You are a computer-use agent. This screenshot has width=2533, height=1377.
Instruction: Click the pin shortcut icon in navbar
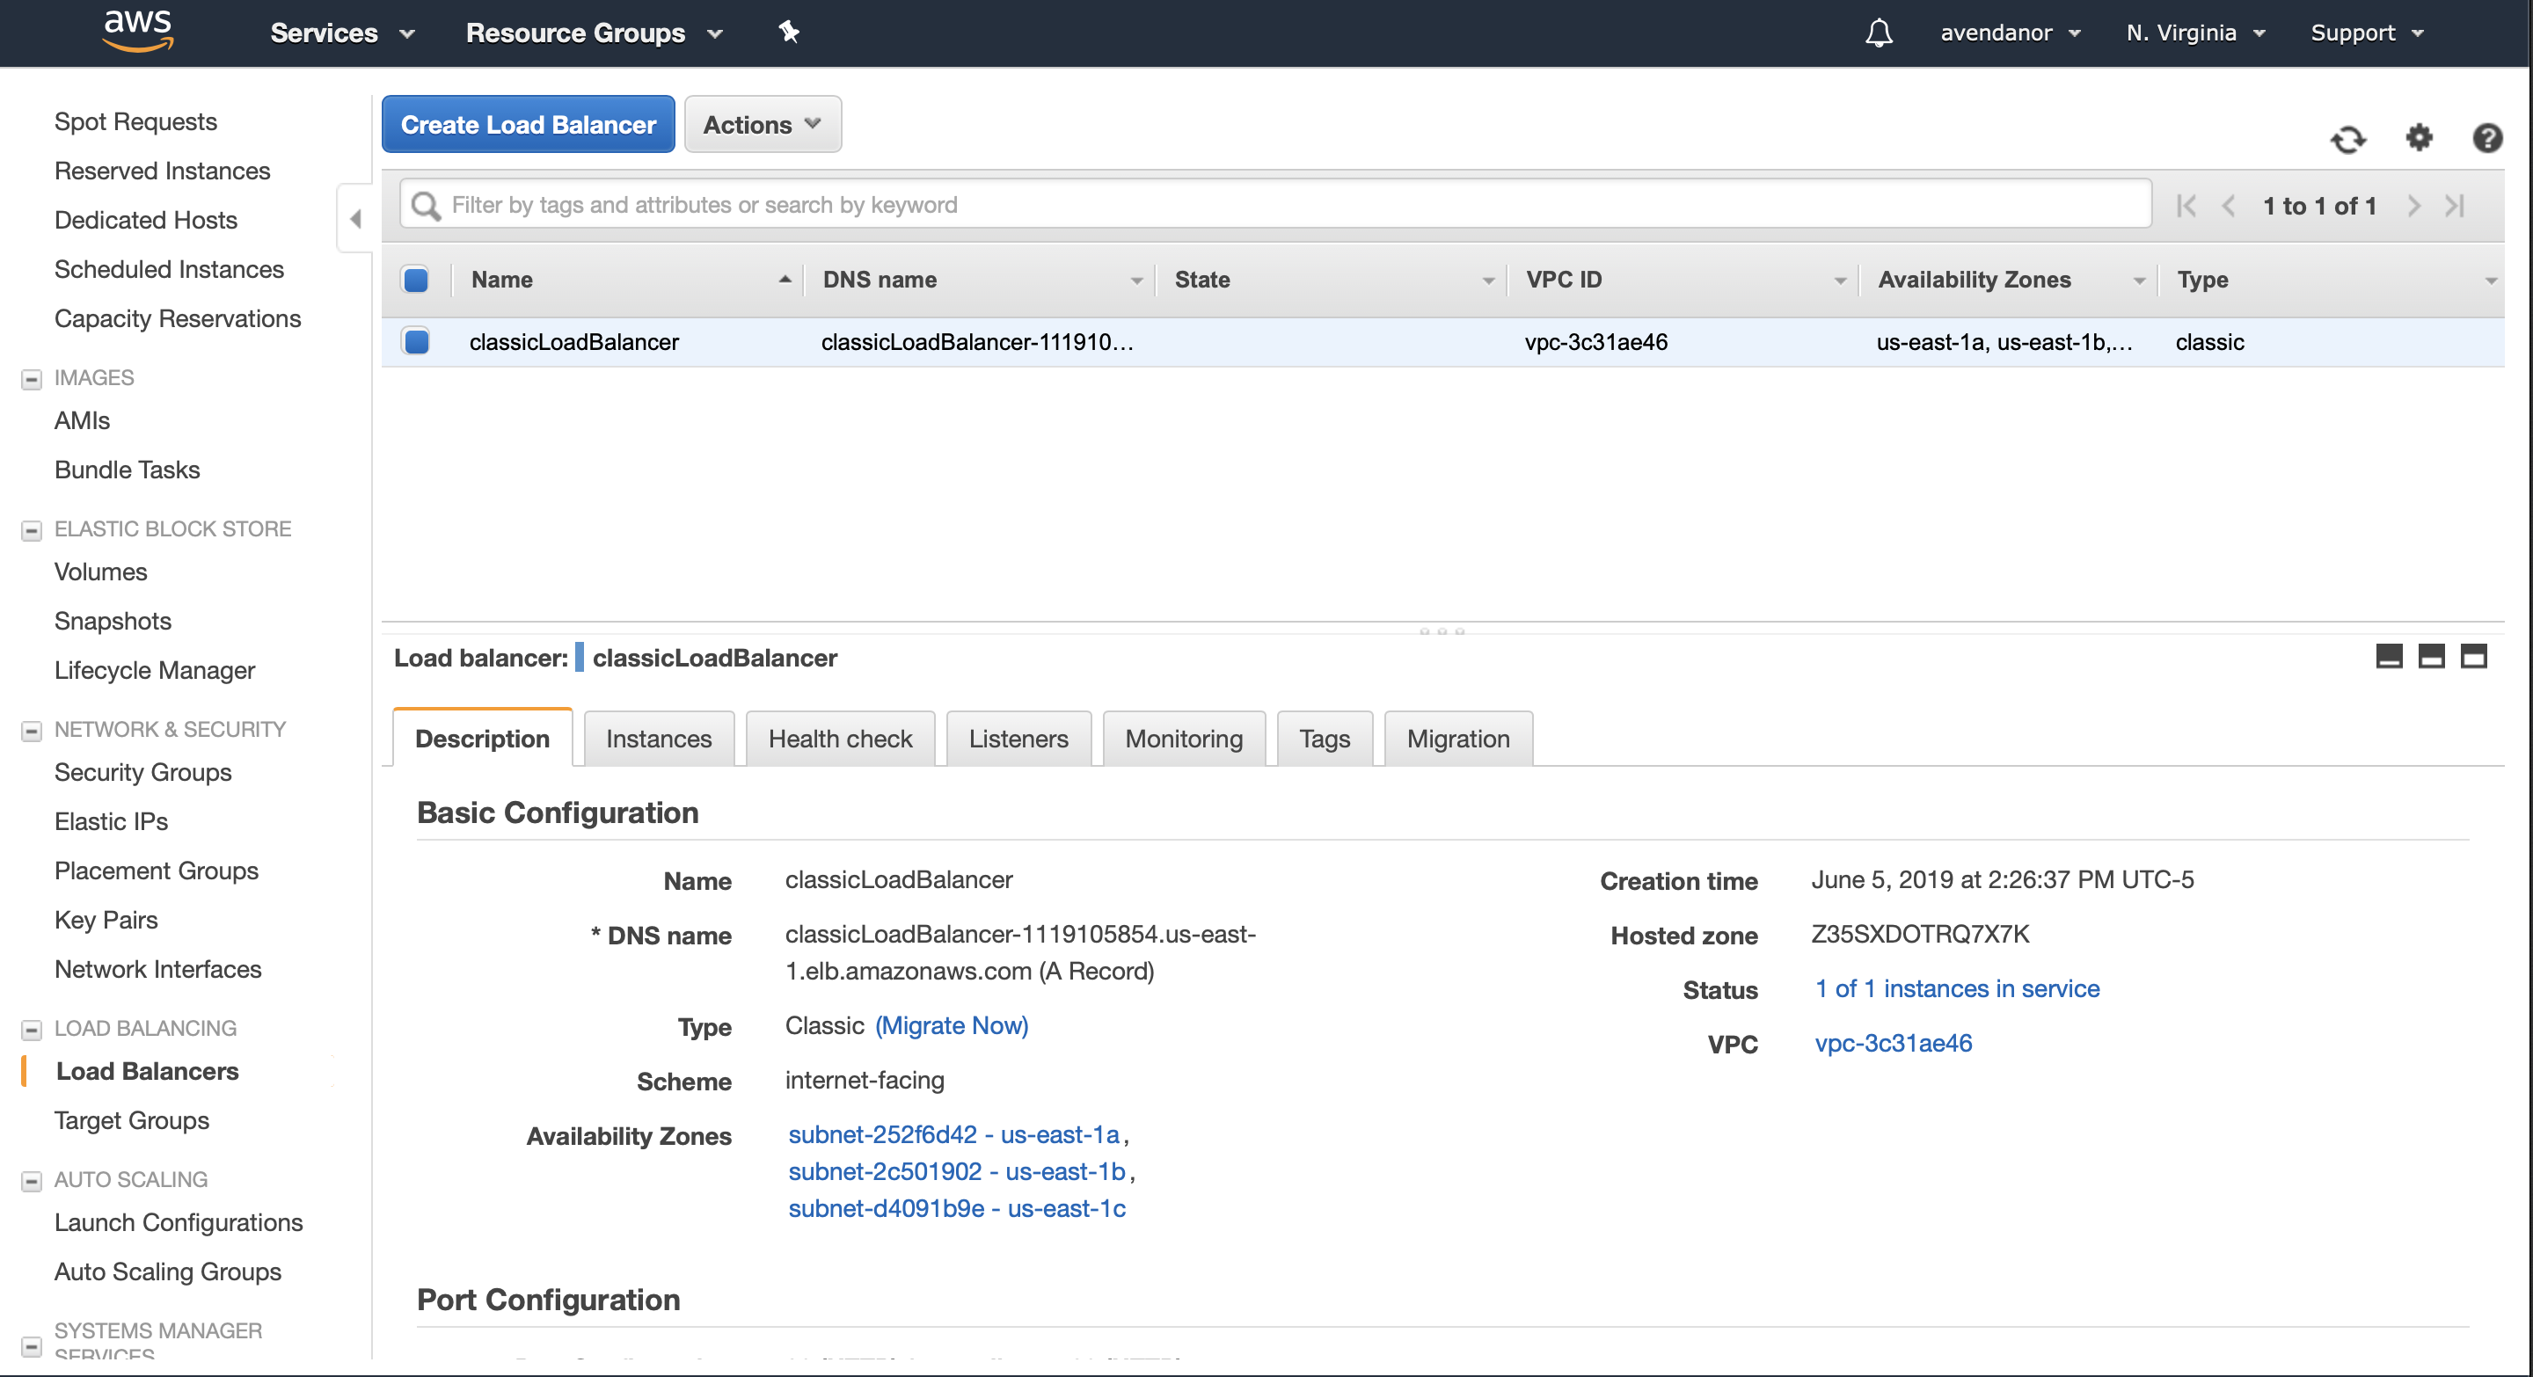click(x=789, y=33)
